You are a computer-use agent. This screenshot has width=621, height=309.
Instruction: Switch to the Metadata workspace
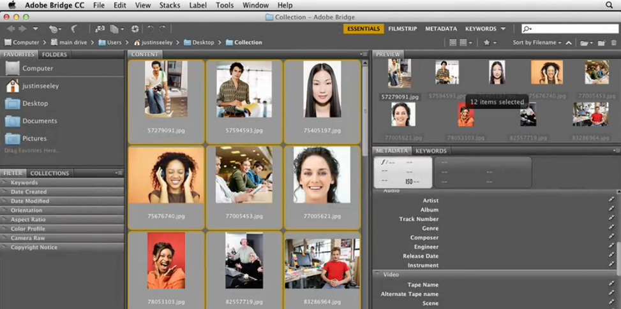coord(441,29)
